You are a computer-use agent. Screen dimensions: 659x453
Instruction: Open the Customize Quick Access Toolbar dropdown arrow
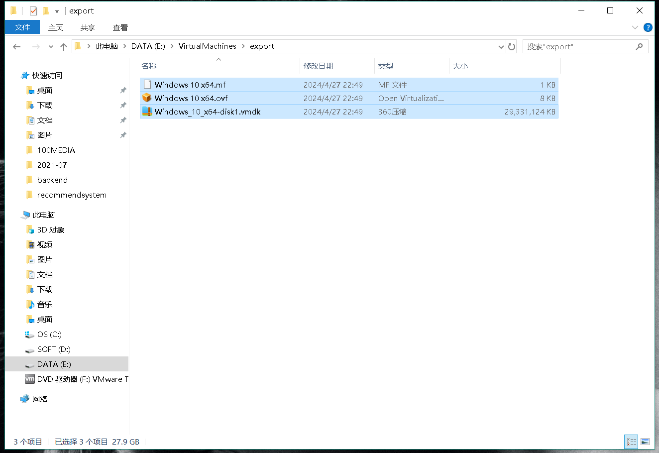point(57,11)
